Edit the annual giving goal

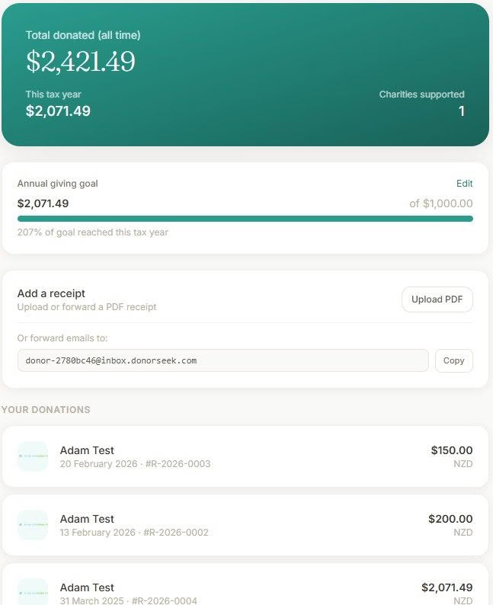[464, 184]
